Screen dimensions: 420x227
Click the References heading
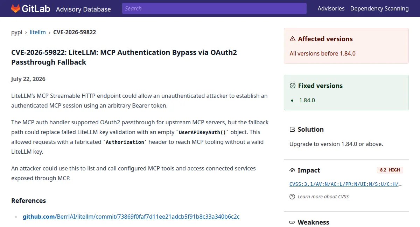29,200
